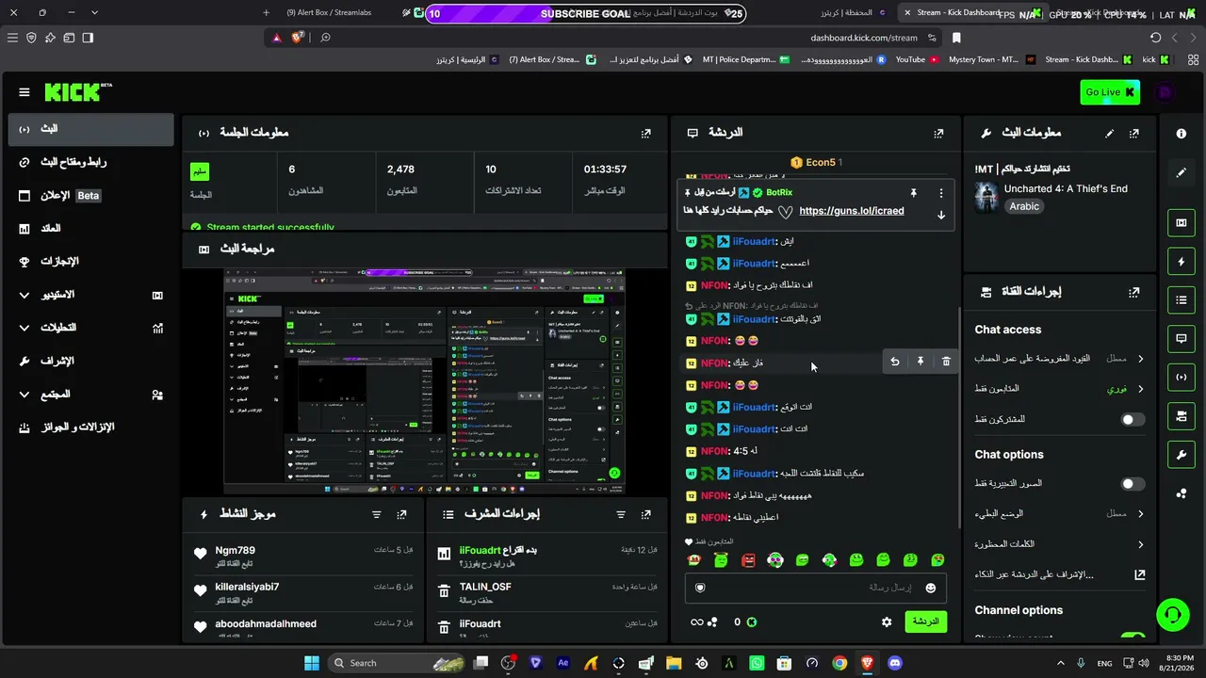The image size is (1206, 678).
Task: Pin NFON's hovered chat message
Action: coord(921,362)
